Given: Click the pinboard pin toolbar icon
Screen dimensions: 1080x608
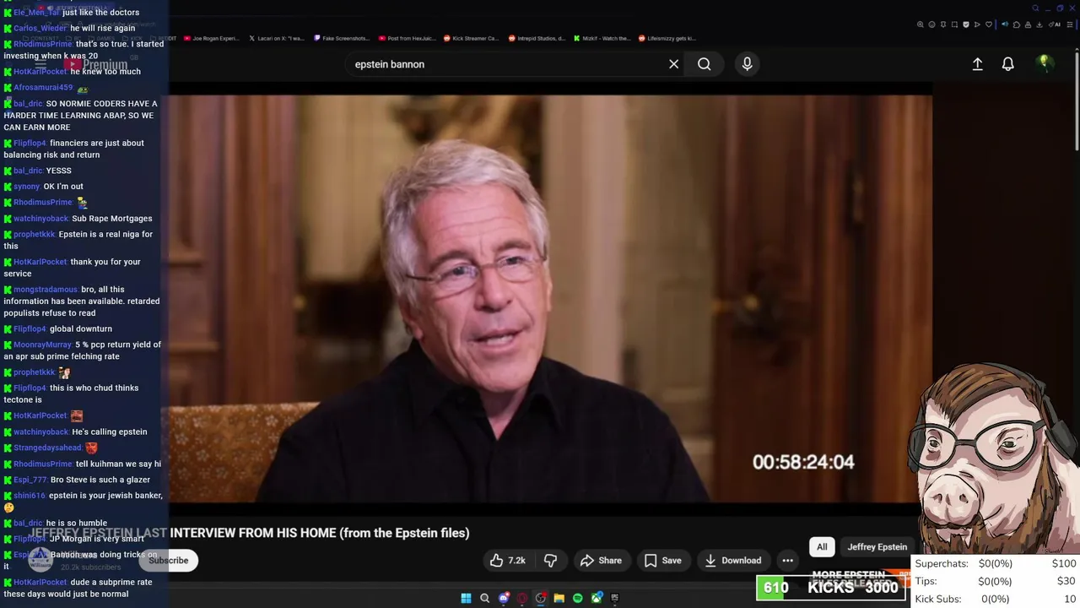Looking at the screenshot, I should (943, 24).
